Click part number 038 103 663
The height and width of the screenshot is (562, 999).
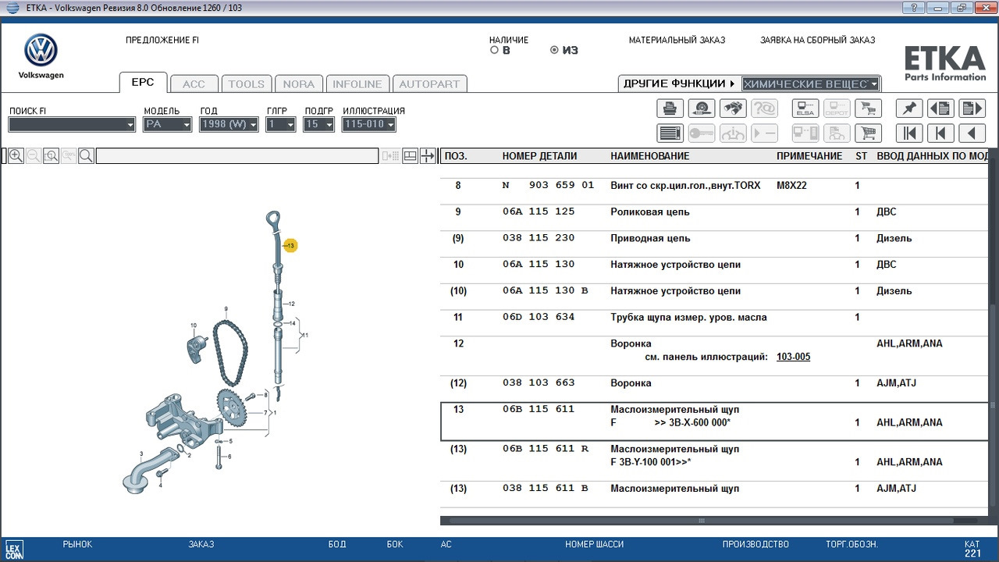539,383
